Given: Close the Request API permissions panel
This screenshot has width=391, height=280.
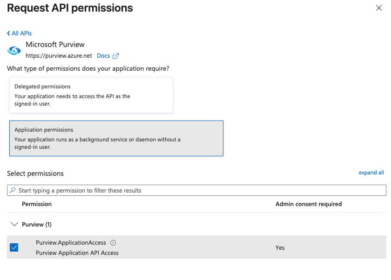Looking at the screenshot, I should (x=379, y=8).
